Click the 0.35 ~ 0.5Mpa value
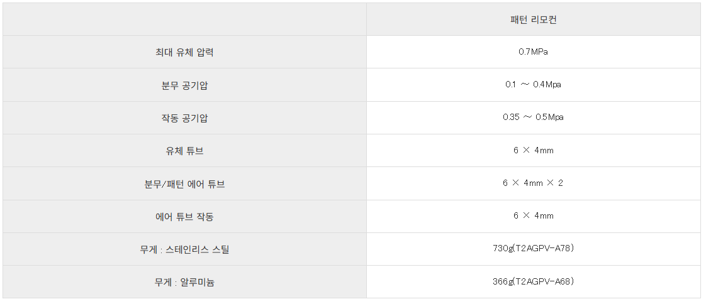The image size is (706, 304). point(533,117)
